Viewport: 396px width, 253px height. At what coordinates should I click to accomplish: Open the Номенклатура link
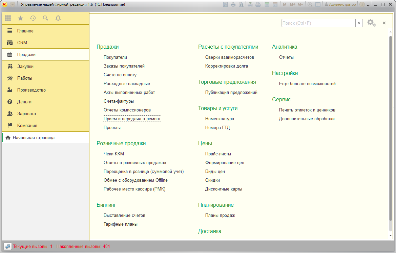click(x=220, y=119)
